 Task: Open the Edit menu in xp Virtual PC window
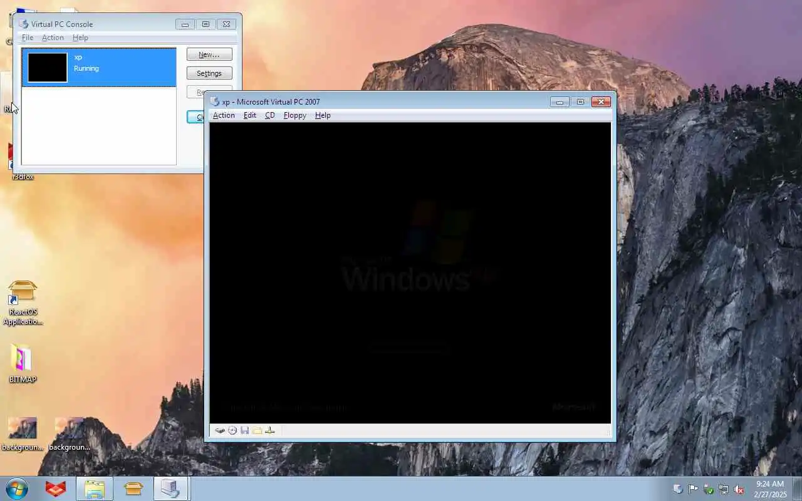tap(249, 115)
